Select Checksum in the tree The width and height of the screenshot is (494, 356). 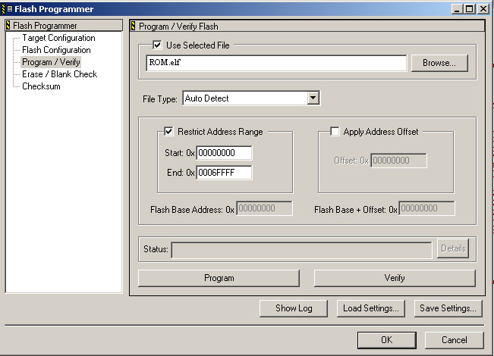click(x=41, y=86)
